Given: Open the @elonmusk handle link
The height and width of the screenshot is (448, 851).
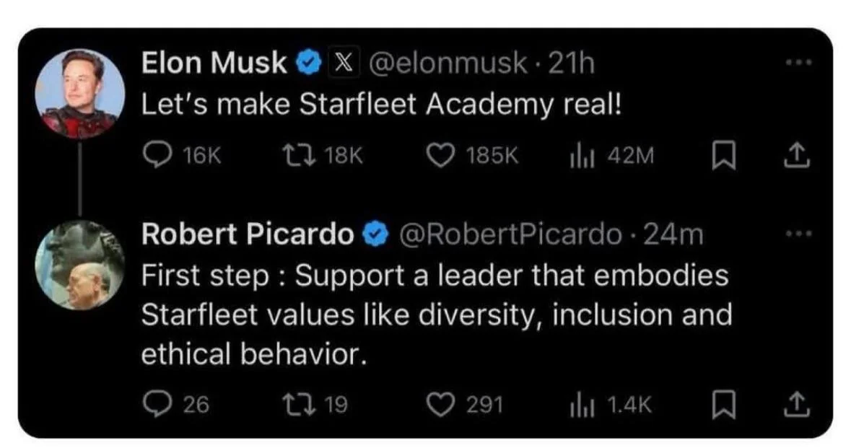Looking at the screenshot, I should 448,64.
